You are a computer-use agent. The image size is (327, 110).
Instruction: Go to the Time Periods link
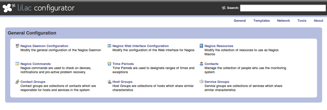point(123,64)
